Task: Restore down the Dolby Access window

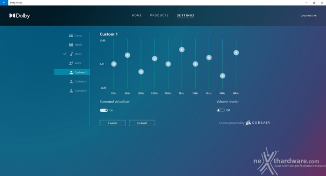Action: click(x=314, y=3)
